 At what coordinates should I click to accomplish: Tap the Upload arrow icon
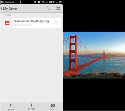click(11, 105)
